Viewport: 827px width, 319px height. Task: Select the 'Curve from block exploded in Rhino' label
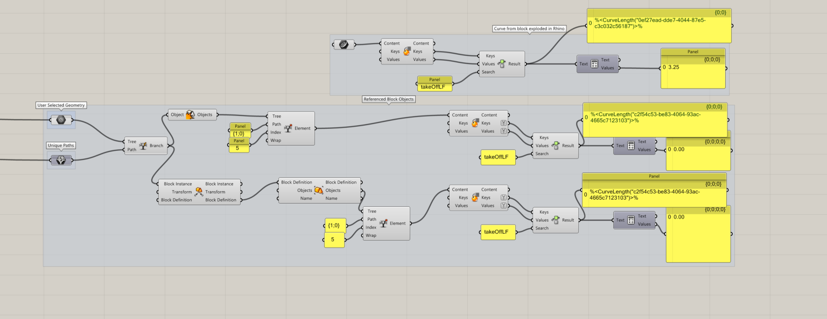[529, 28]
